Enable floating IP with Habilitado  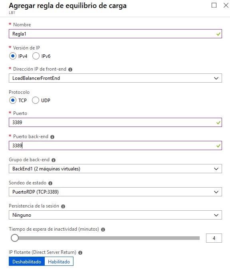59,261
